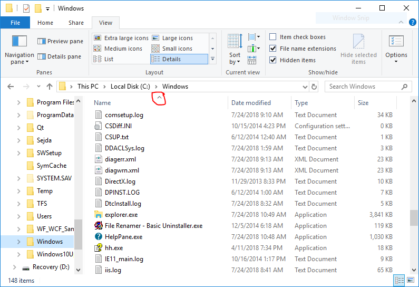This screenshot has height=287, width=419.
Task: Select the HelpPane.exe file
Action: [x=123, y=237]
